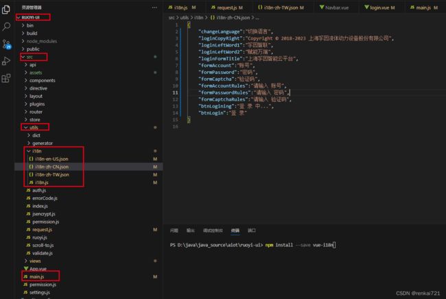Screen dimensions: 446x299
Task: Click the src breadcrumb segment
Action: [172, 18]
